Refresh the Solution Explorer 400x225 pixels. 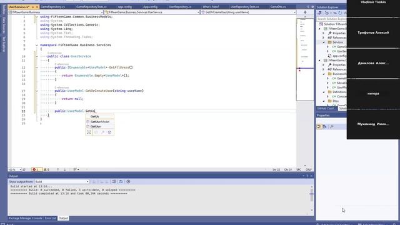(340, 12)
